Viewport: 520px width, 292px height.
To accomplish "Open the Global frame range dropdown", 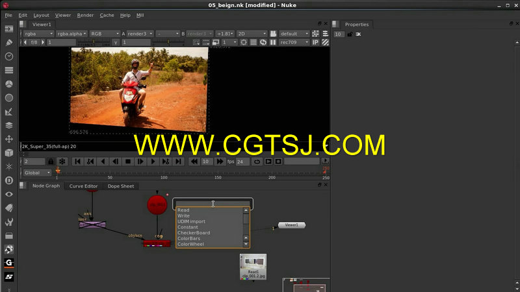I will pos(37,173).
